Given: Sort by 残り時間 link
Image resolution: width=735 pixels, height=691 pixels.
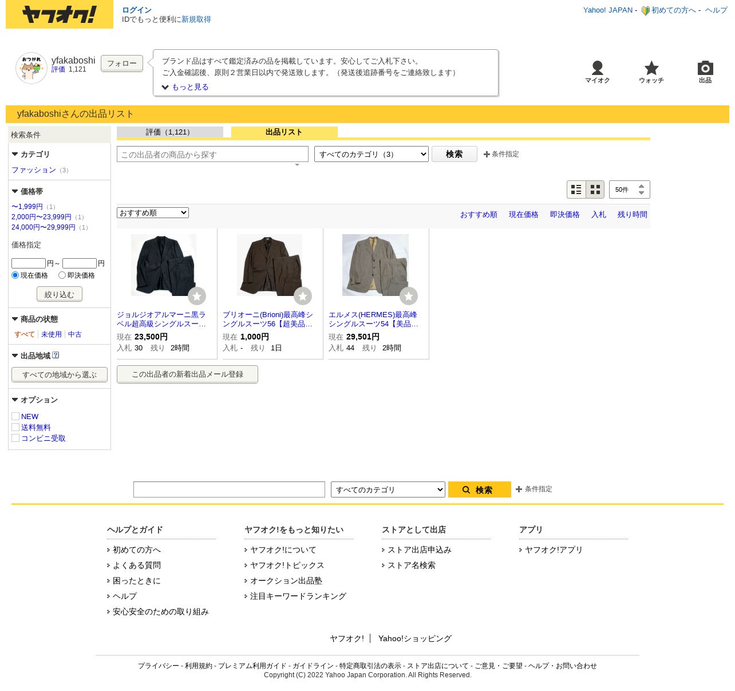Looking at the screenshot, I should [x=633, y=215].
